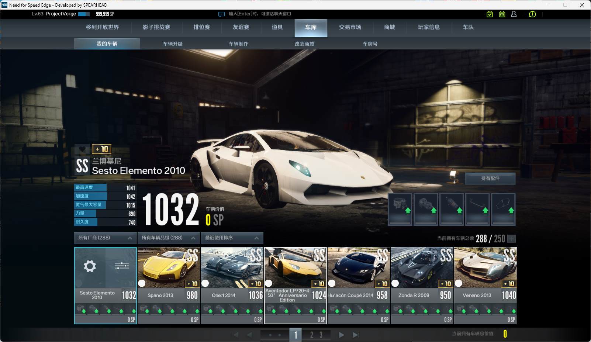Open the 车队 team menu
This screenshot has height=342, width=591.
[468, 27]
